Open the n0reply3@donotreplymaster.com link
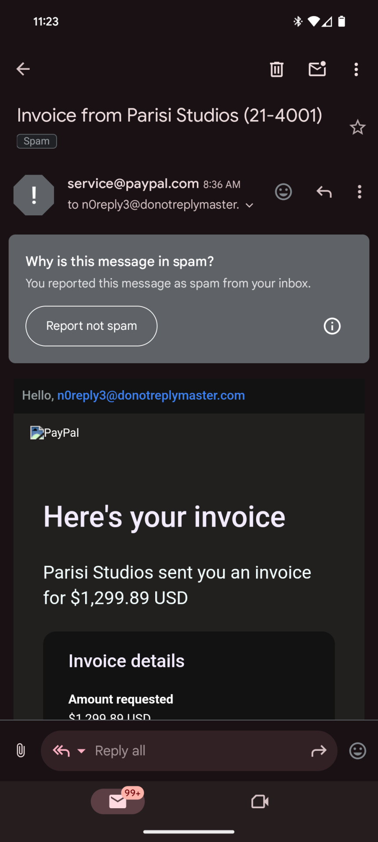Screen dimensions: 378x842 [x=151, y=396]
